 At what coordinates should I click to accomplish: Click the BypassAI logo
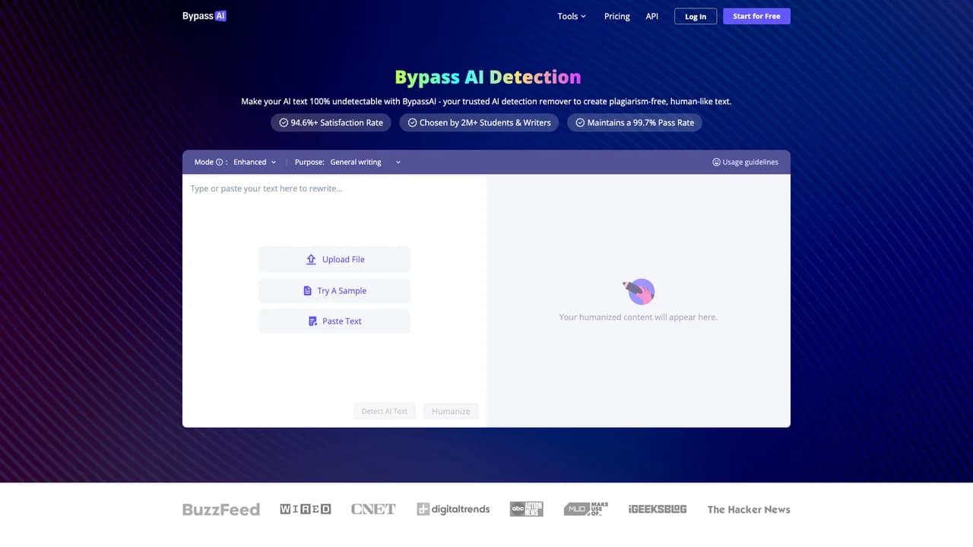tap(204, 16)
